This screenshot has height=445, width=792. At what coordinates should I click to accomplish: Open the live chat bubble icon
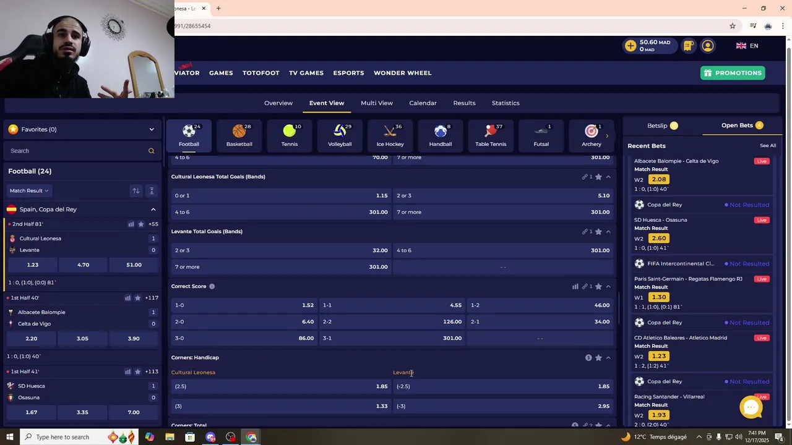coord(751,407)
